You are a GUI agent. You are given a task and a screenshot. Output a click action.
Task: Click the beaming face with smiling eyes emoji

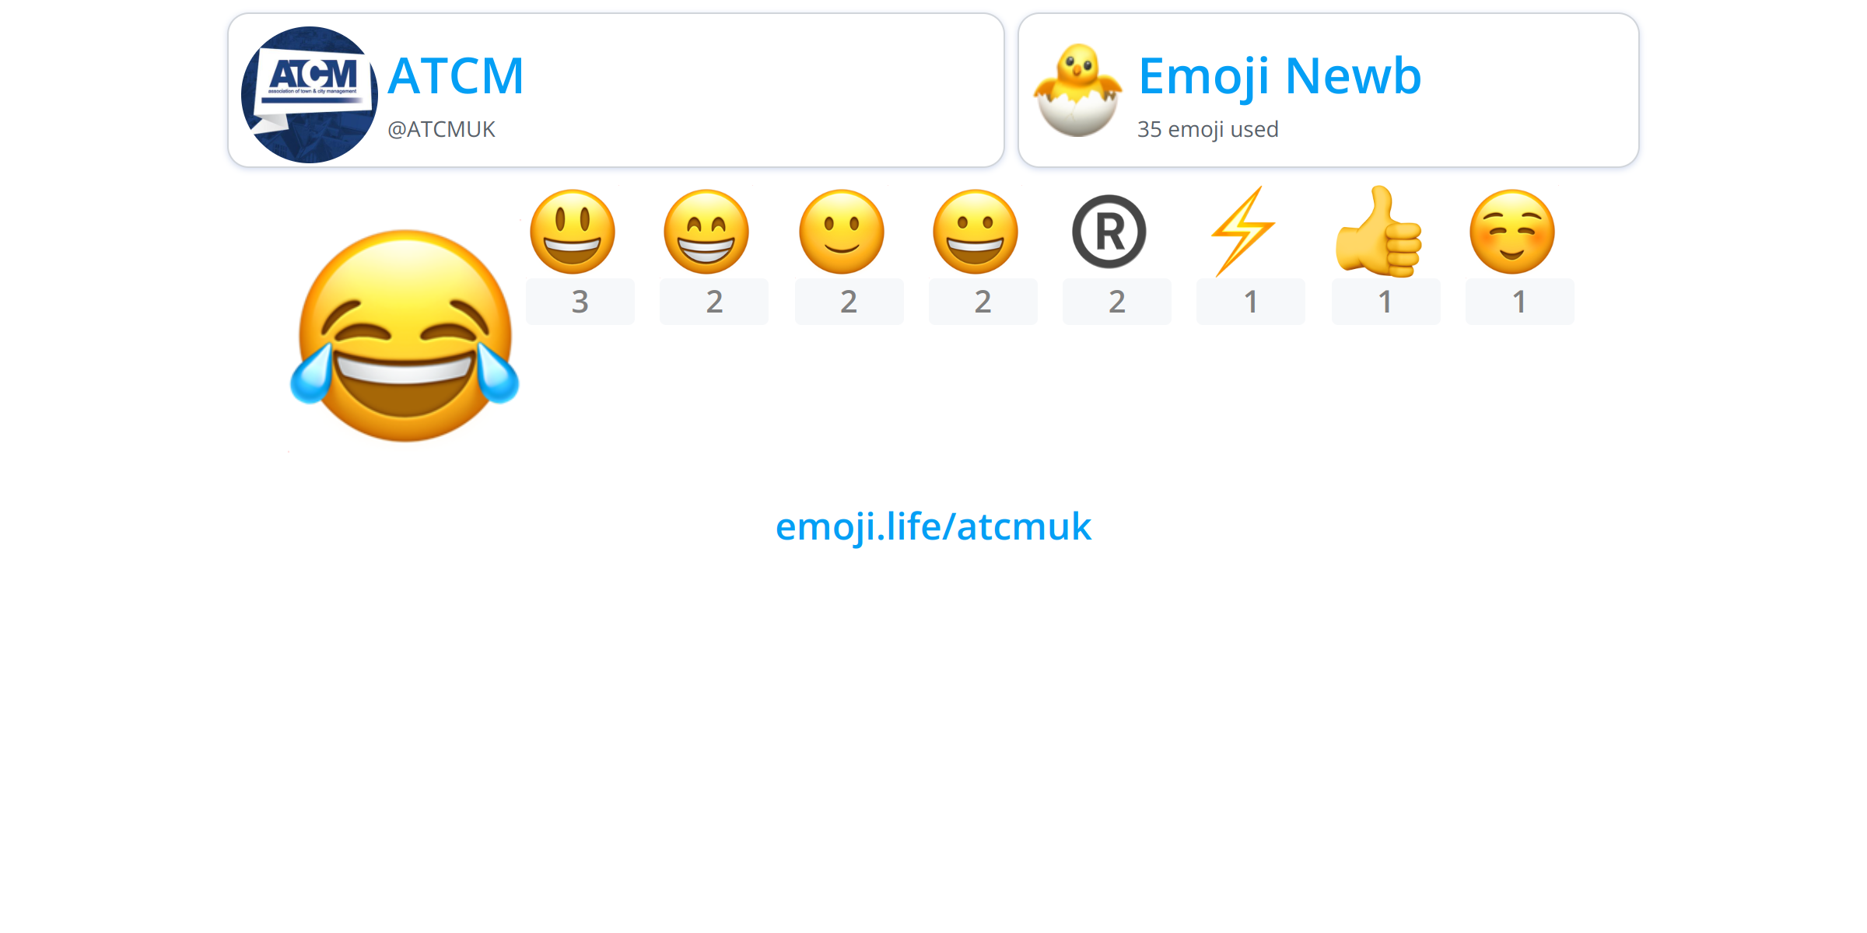(706, 232)
